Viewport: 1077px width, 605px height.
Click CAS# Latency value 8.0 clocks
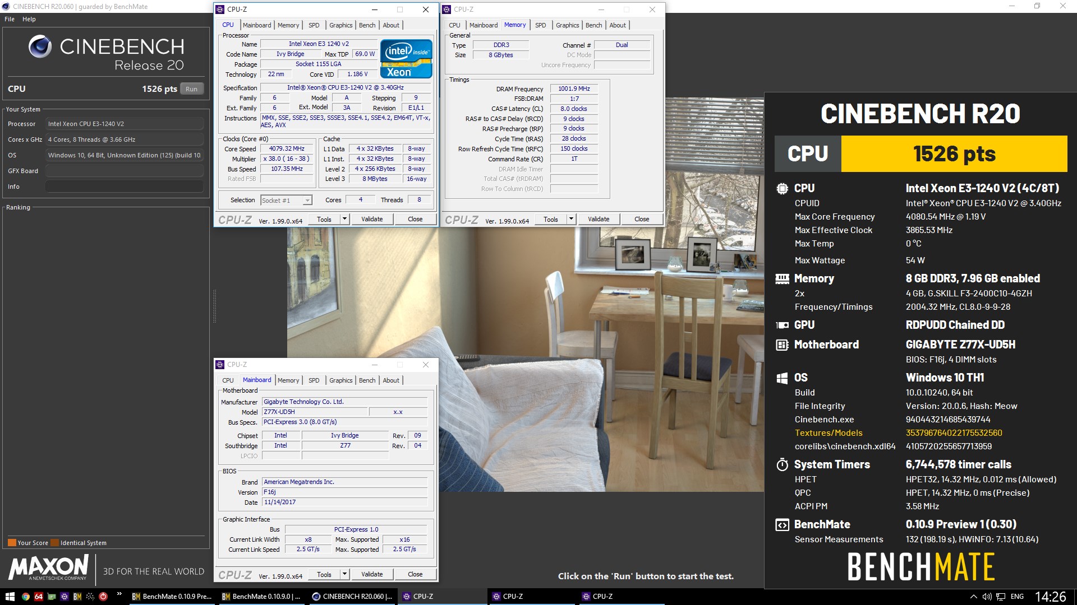coord(574,109)
